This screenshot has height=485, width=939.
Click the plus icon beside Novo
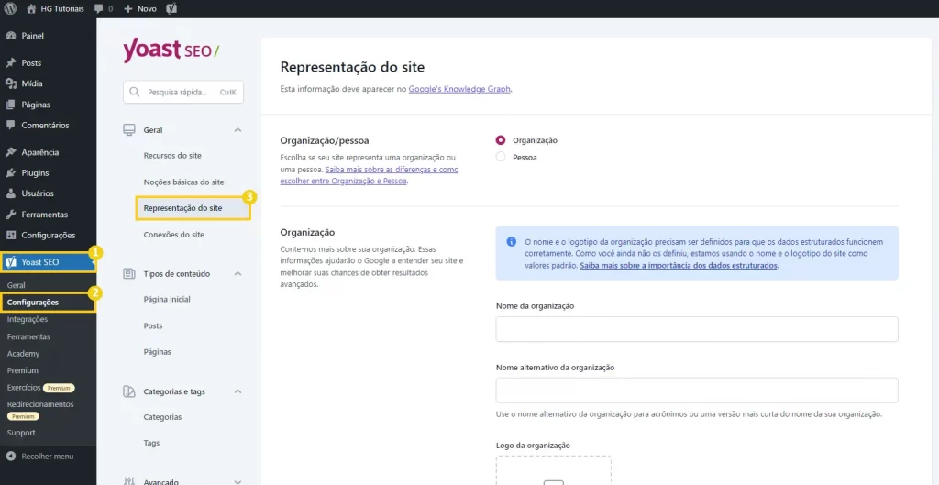pos(127,9)
